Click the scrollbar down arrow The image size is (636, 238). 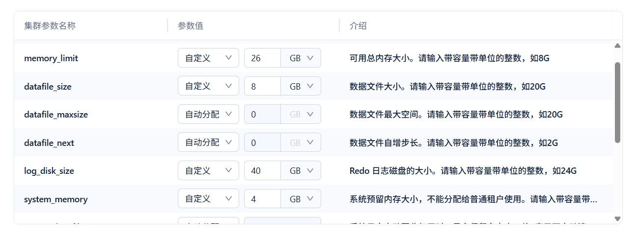point(617,219)
